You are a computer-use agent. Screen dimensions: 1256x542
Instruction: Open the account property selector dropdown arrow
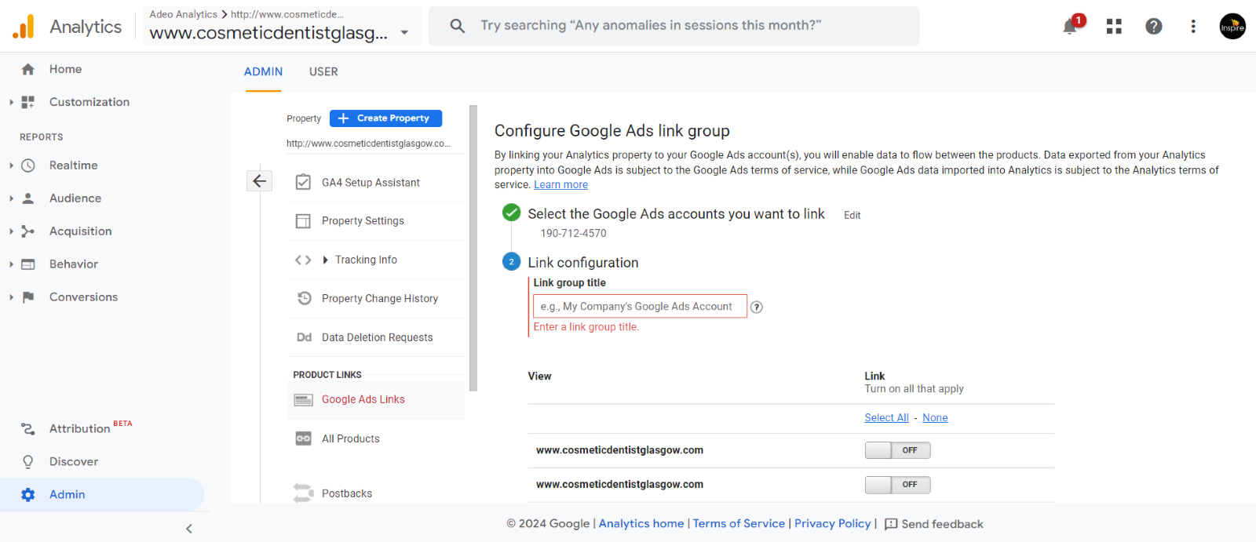point(404,33)
